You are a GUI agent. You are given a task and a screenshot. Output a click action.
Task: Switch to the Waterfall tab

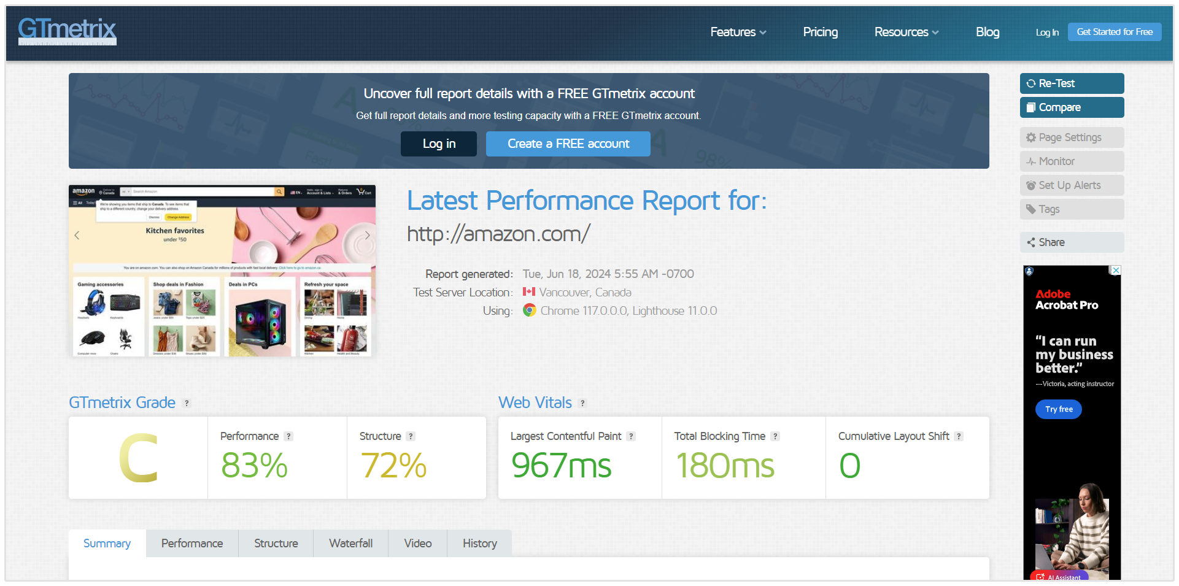(x=350, y=543)
